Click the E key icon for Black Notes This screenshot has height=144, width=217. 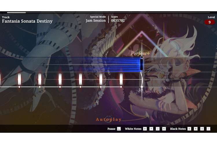[189, 129]
